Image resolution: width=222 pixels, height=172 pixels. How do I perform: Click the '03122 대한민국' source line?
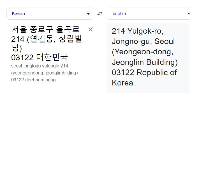coord(40,57)
